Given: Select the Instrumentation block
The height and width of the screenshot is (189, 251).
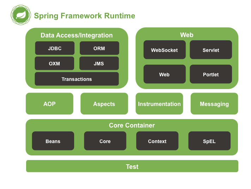Looking at the screenshot, I should (x=159, y=104).
